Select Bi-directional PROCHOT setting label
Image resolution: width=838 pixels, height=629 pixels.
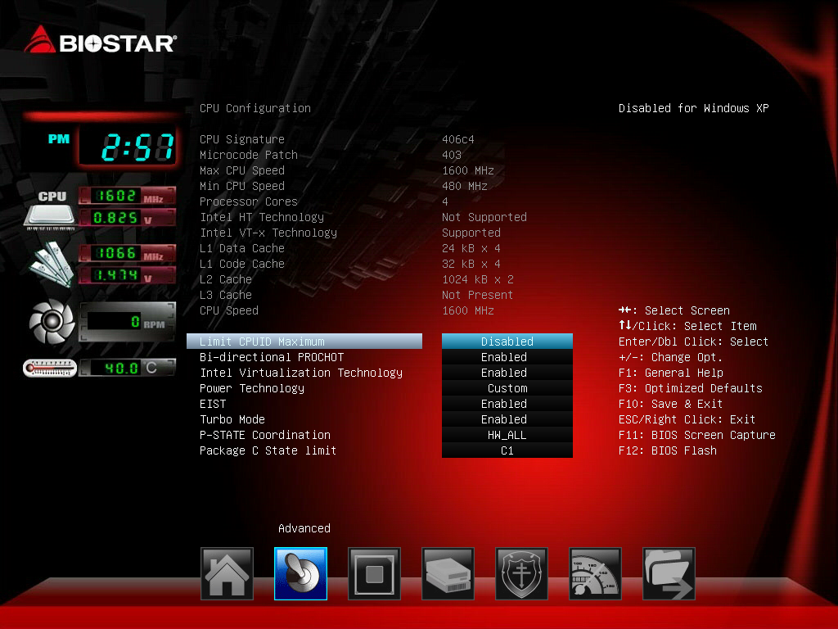272,357
